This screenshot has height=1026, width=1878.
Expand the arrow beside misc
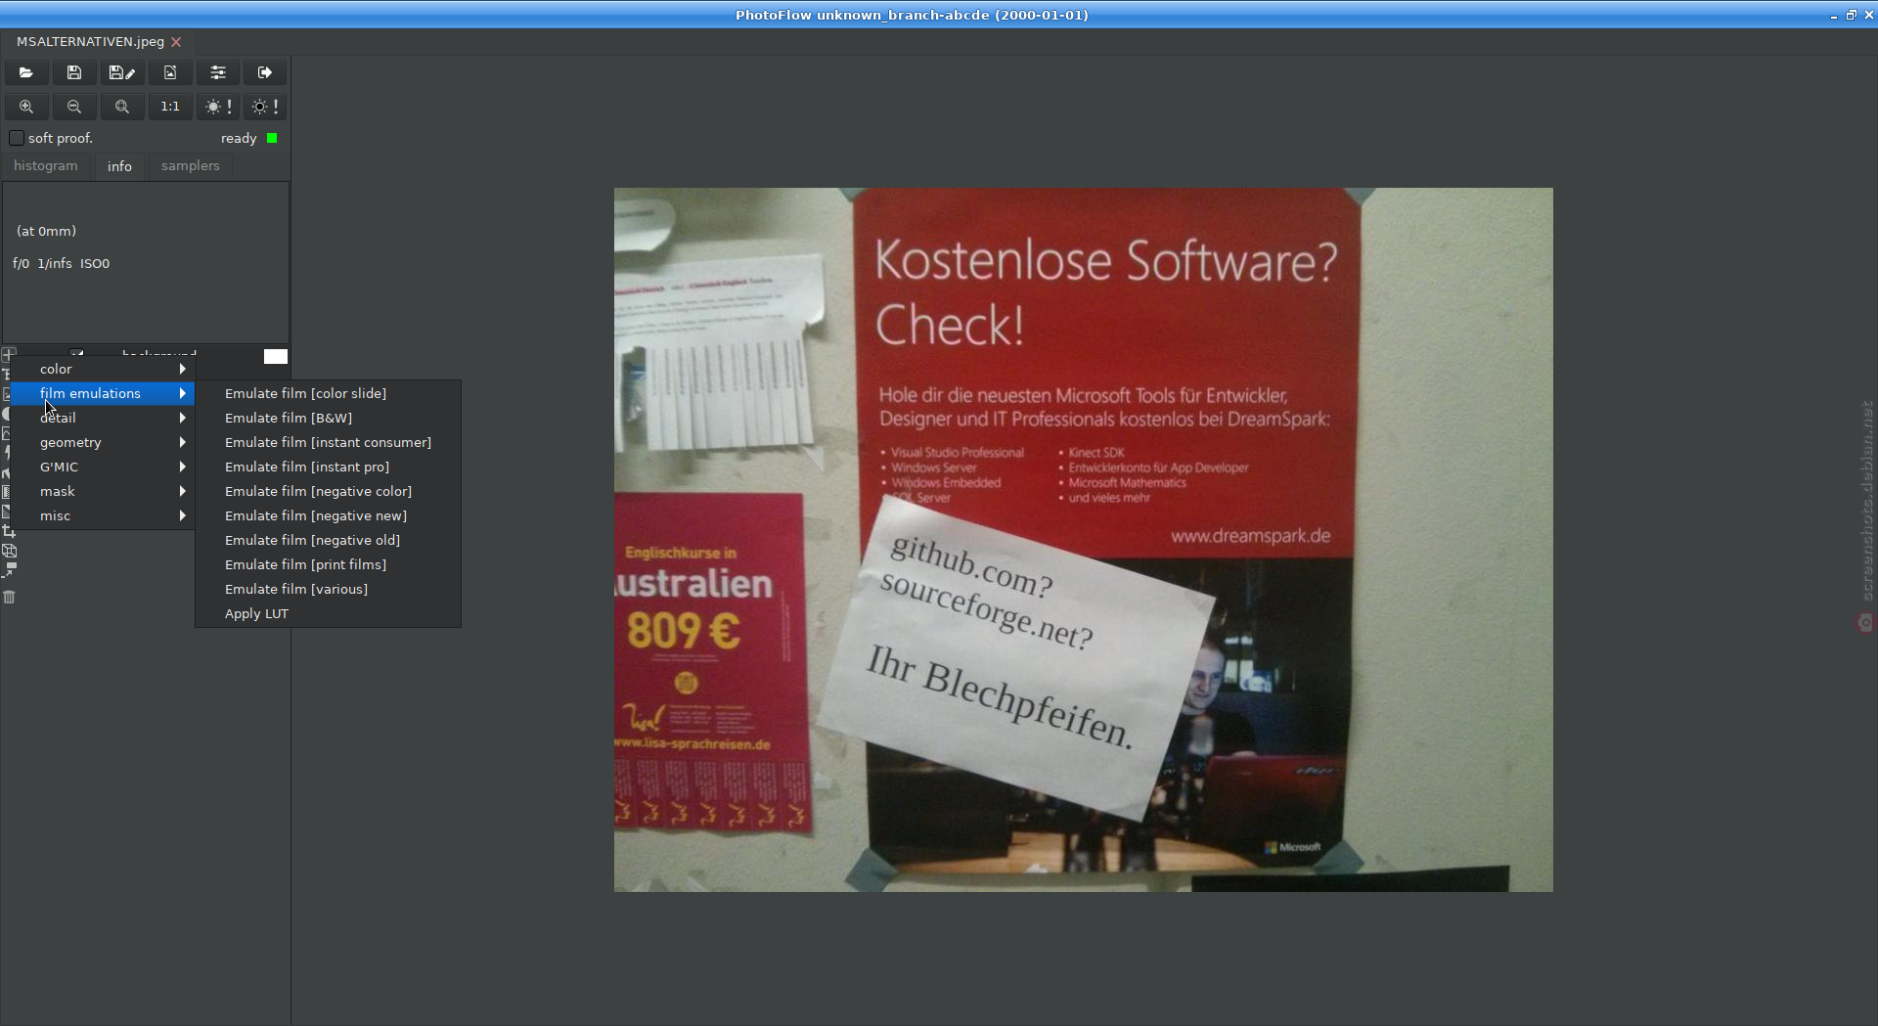[183, 515]
